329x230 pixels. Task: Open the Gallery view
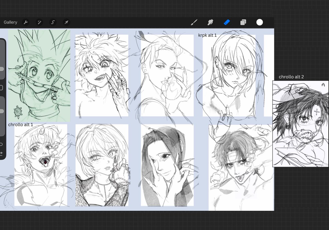[10, 22]
